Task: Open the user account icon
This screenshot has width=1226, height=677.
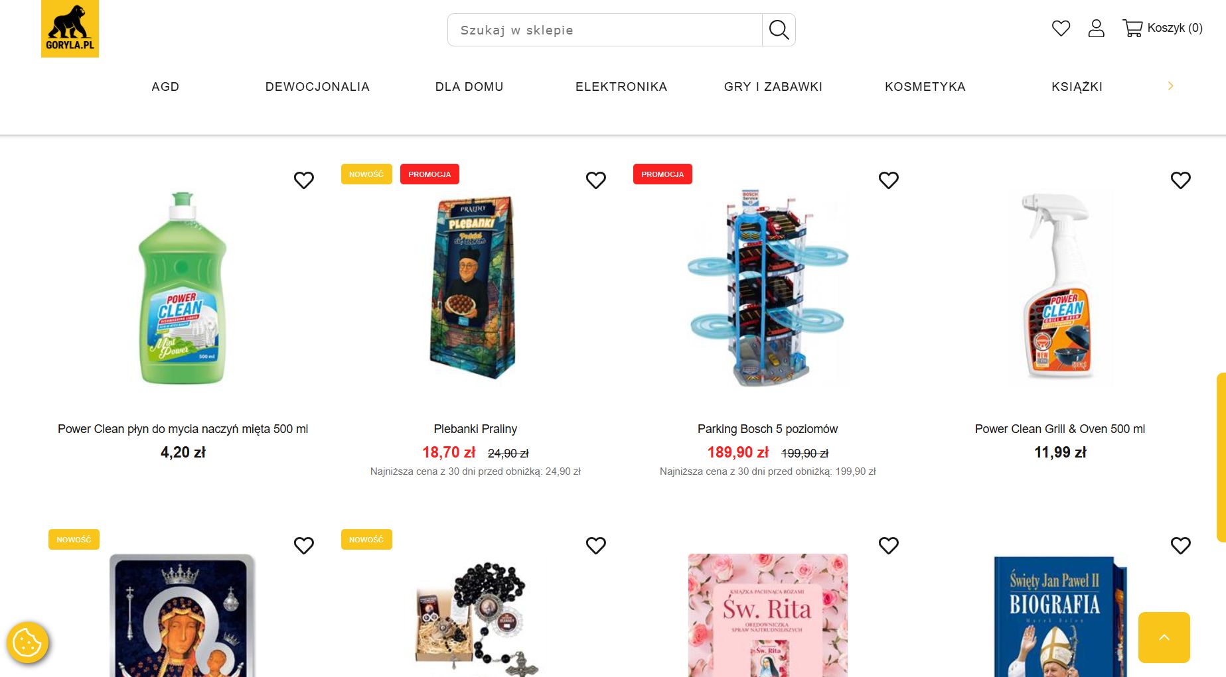Action: pos(1096,28)
